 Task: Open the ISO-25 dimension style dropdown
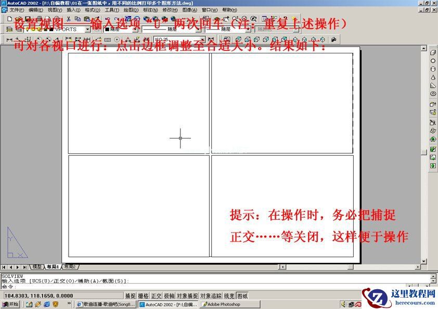click(x=203, y=39)
